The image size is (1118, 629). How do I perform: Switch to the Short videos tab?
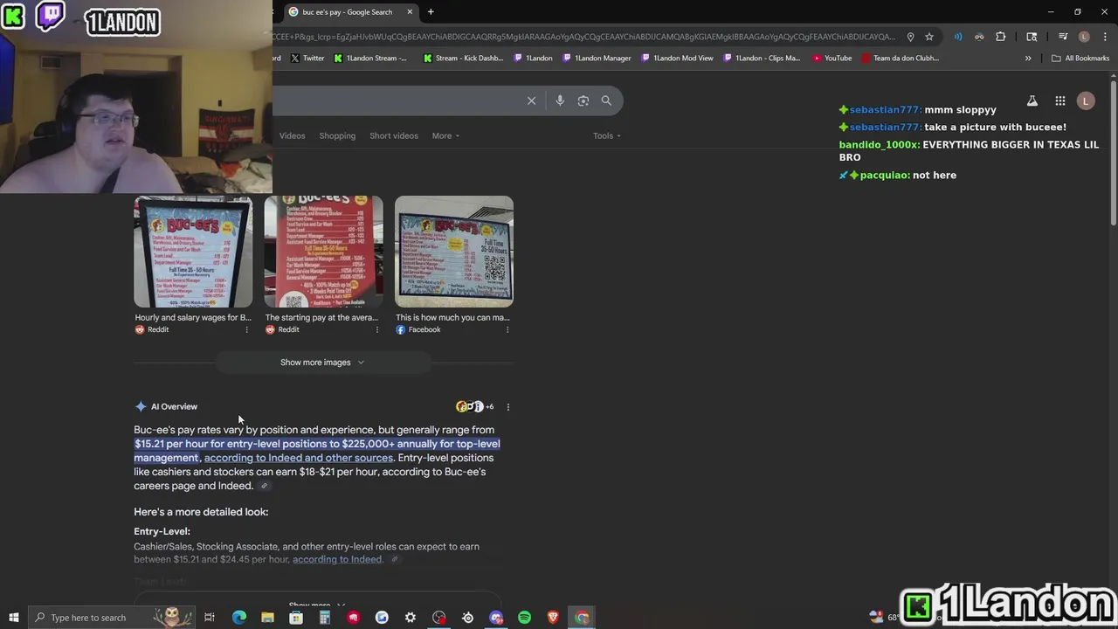[x=394, y=135]
